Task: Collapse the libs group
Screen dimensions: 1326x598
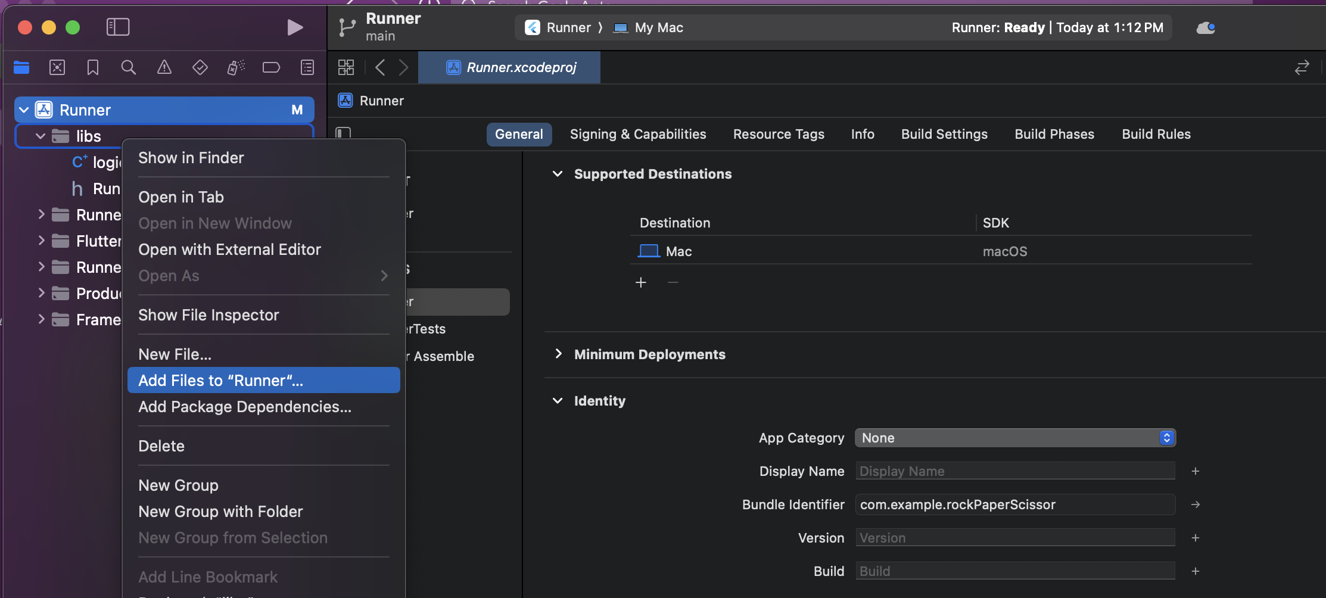Action: click(x=41, y=136)
